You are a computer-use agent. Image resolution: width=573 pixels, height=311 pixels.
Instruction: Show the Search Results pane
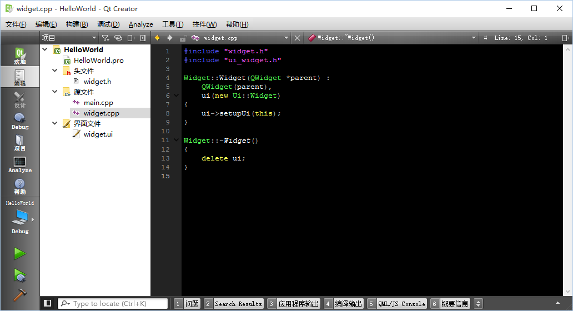click(x=234, y=304)
